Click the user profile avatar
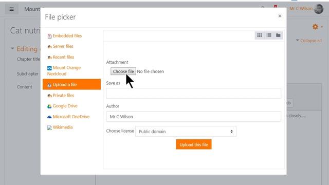The height and width of the screenshot is (185, 329). tap(319, 9)
